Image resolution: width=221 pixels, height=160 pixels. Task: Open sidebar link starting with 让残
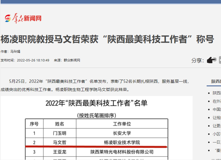[x=217, y=118]
